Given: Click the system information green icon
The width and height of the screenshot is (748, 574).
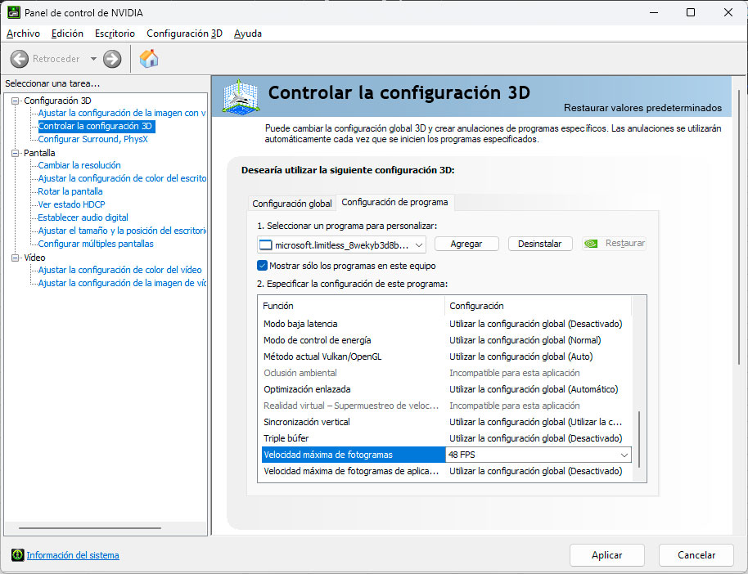Looking at the screenshot, I should pos(18,555).
